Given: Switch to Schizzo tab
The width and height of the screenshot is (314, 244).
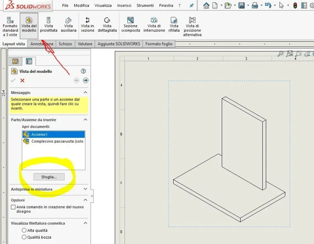Looking at the screenshot, I should [x=65, y=44].
